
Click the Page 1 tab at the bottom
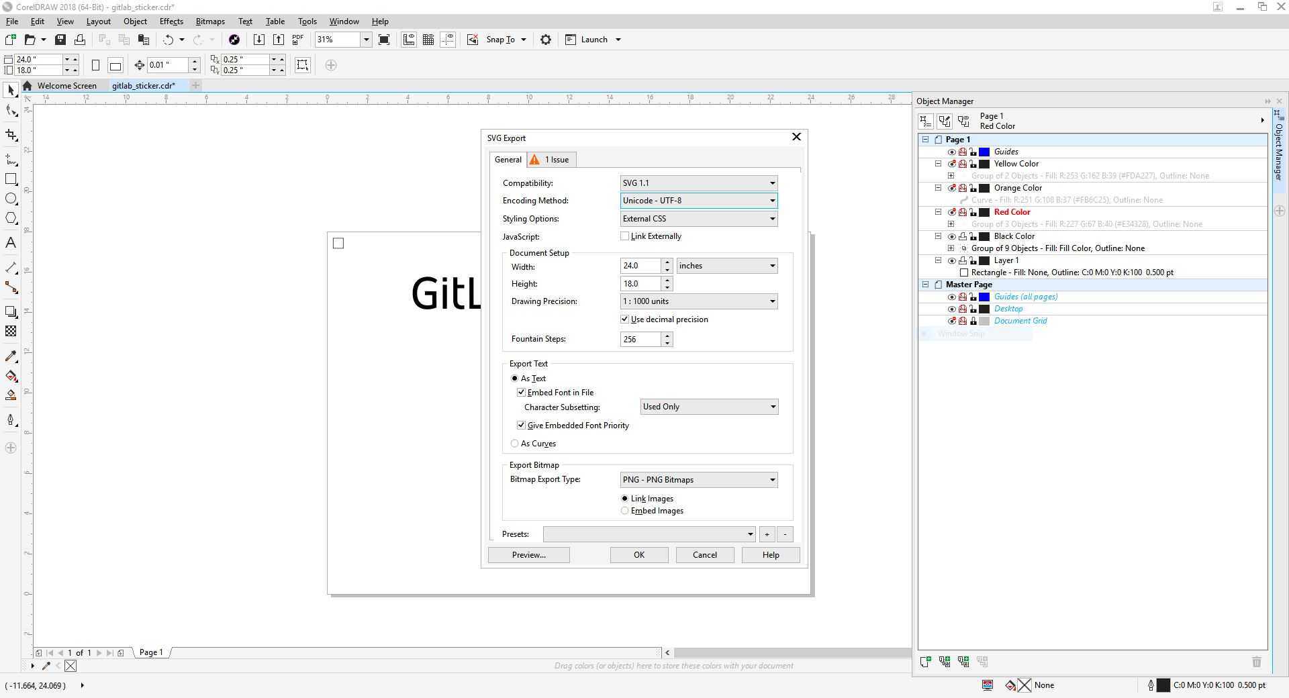pyautogui.click(x=151, y=652)
